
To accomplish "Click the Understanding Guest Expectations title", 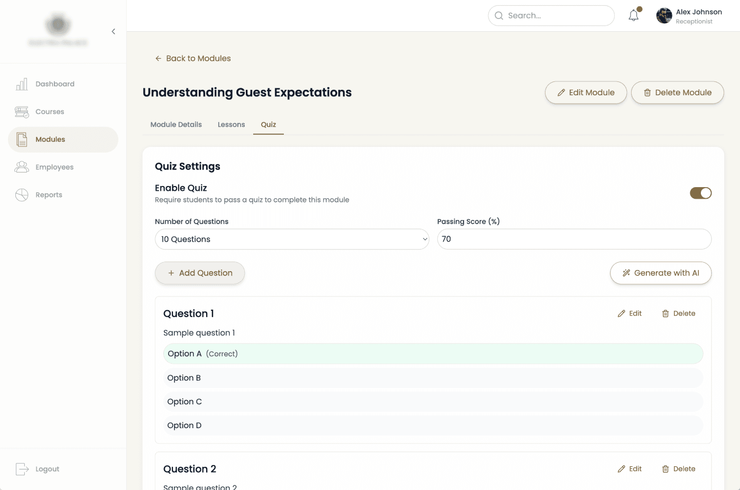I will point(247,93).
